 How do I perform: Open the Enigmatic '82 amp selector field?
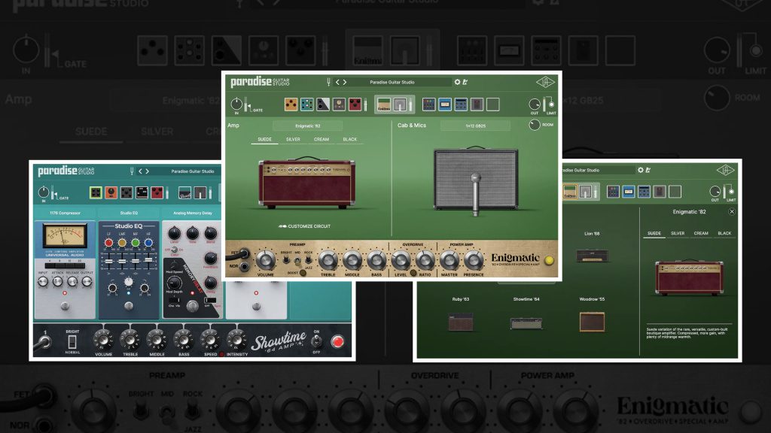pos(309,123)
